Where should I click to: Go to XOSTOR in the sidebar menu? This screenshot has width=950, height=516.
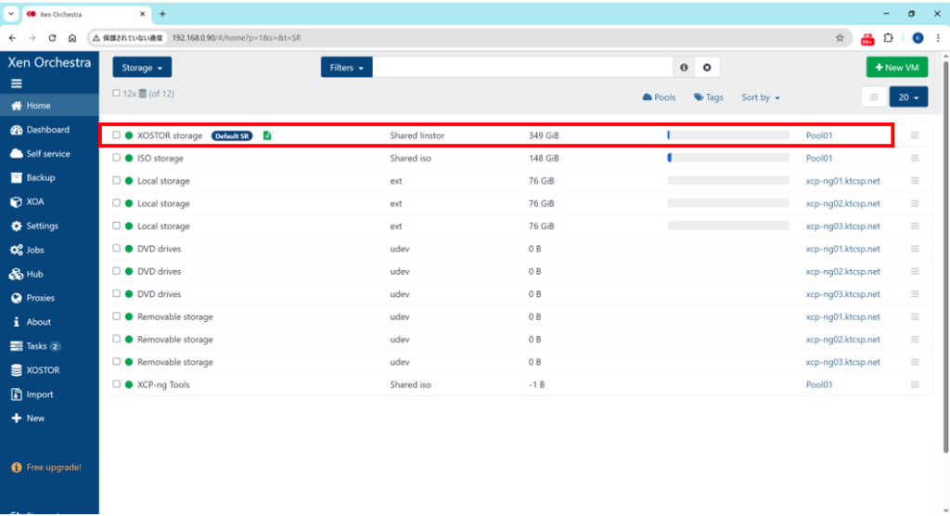pos(43,370)
